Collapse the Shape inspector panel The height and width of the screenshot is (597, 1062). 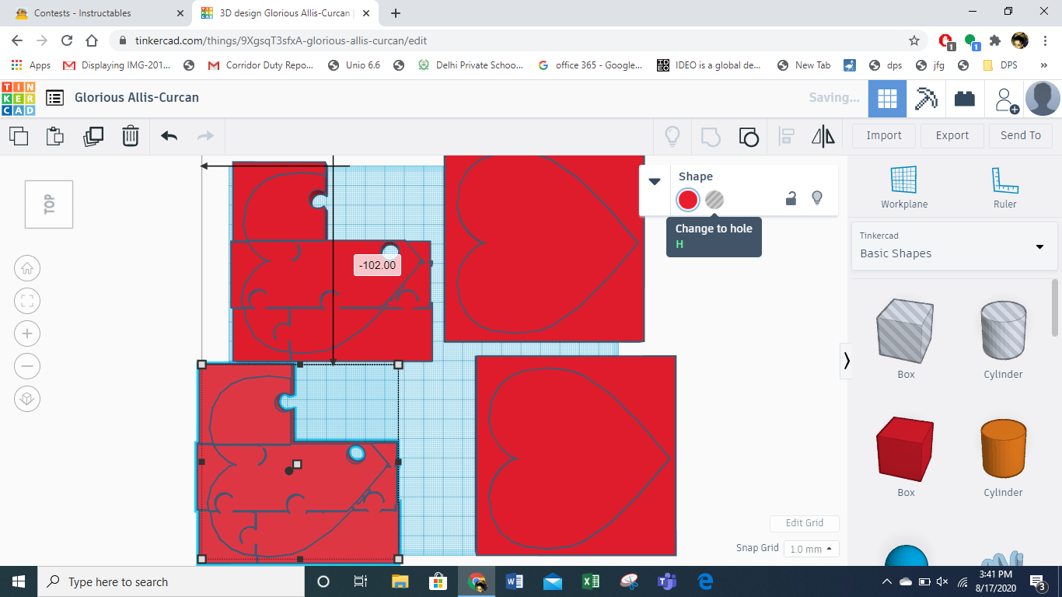tap(655, 181)
